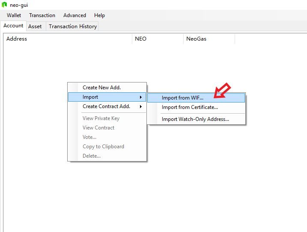Switch to the Asset tab
Image resolution: width=307 pixels, height=232 pixels.
(35, 26)
